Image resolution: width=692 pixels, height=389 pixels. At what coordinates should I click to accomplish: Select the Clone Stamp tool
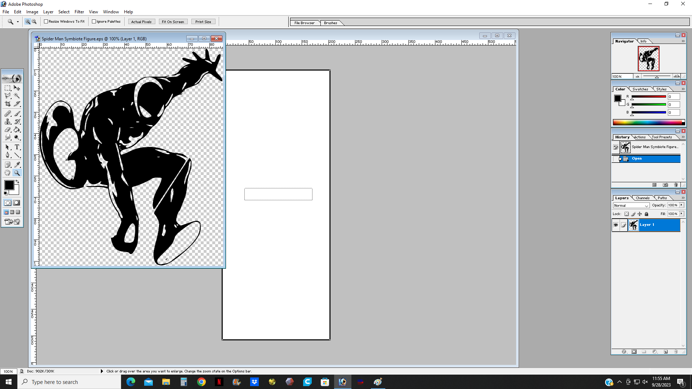(8, 122)
